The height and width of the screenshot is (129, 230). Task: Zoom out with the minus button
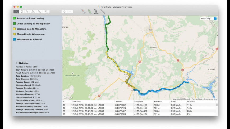tap(70, 12)
